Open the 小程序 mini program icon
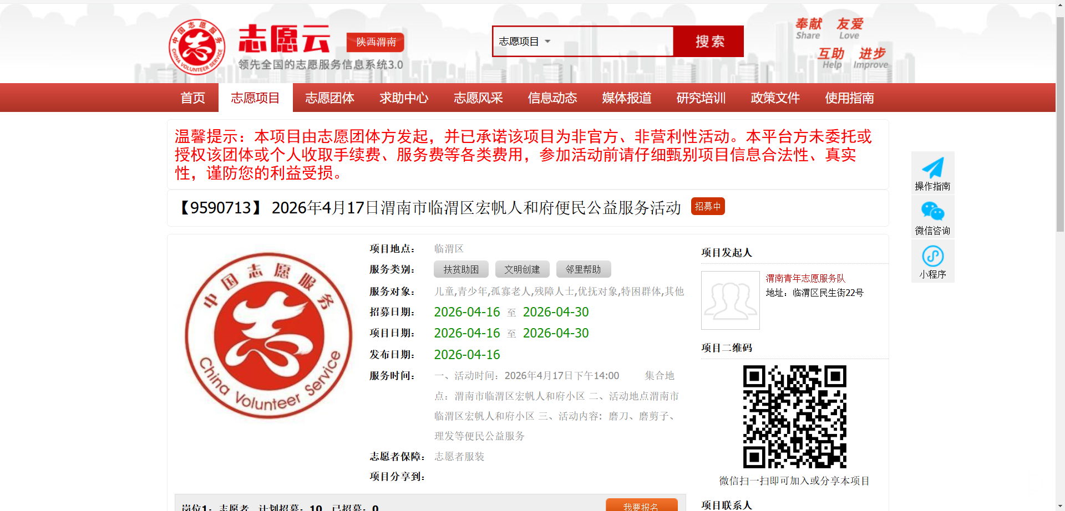Viewport: 1065px width, 511px height. (x=932, y=256)
